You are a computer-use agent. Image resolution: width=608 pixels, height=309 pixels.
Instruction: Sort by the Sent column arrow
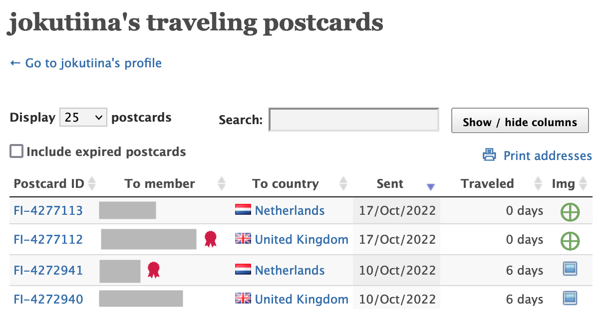click(431, 187)
